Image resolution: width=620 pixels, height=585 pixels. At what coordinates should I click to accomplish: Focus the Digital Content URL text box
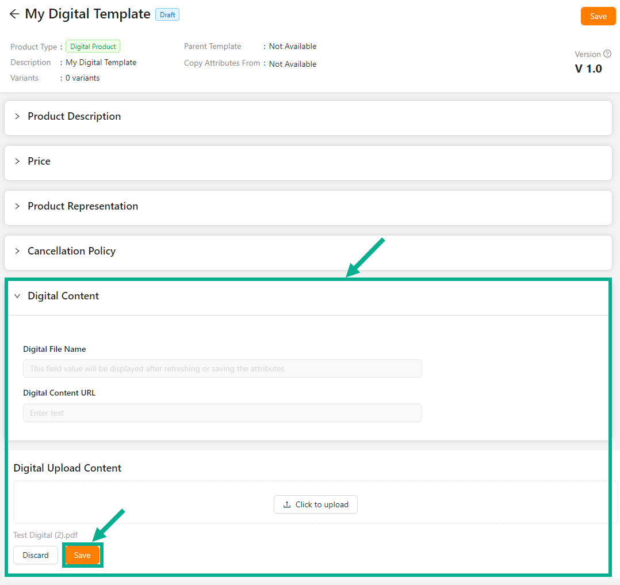point(222,413)
